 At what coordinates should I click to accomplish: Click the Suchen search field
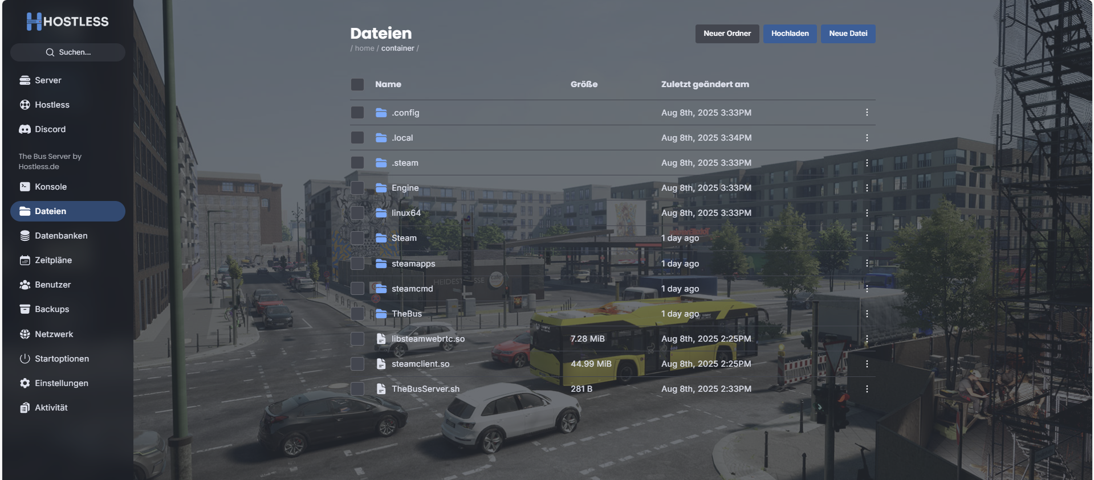click(x=68, y=52)
